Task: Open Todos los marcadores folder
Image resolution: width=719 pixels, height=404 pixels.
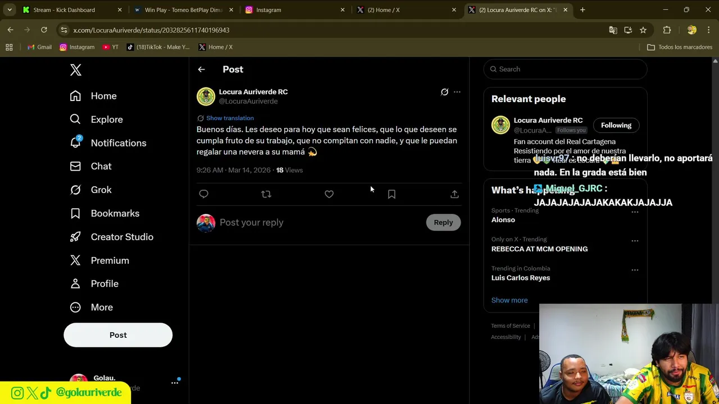Action: tap(680, 47)
